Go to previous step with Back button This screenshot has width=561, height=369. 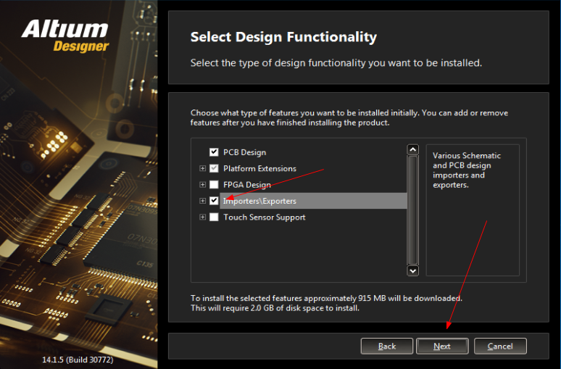(x=387, y=346)
